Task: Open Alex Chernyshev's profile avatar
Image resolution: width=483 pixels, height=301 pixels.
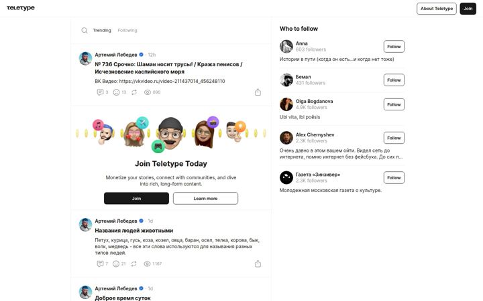Action: [x=286, y=138]
